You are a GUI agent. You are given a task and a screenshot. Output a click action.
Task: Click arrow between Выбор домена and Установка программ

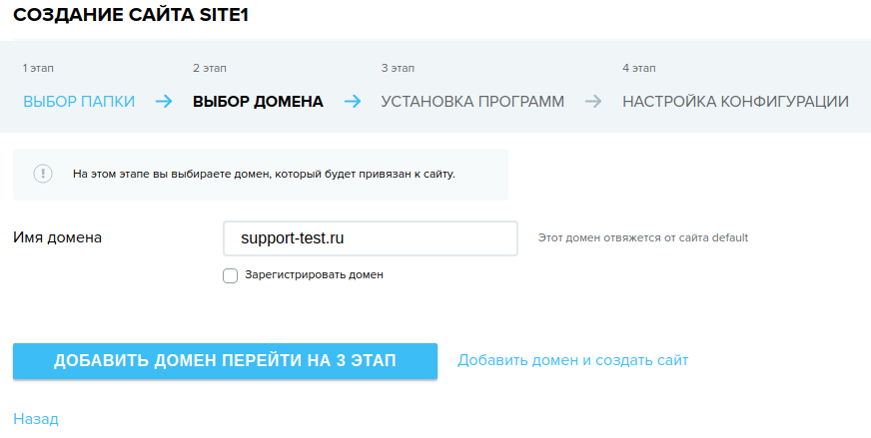pyautogui.click(x=353, y=102)
